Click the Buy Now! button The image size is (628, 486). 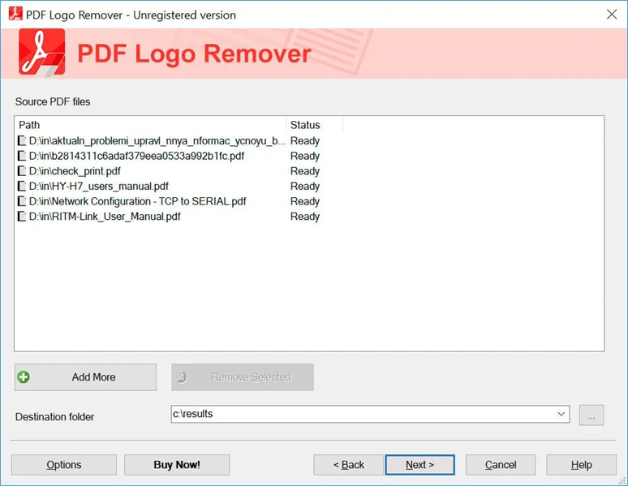pyautogui.click(x=177, y=465)
